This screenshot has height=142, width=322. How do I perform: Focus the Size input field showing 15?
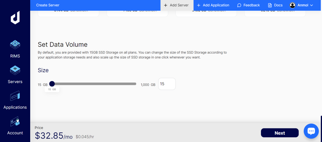167,84
